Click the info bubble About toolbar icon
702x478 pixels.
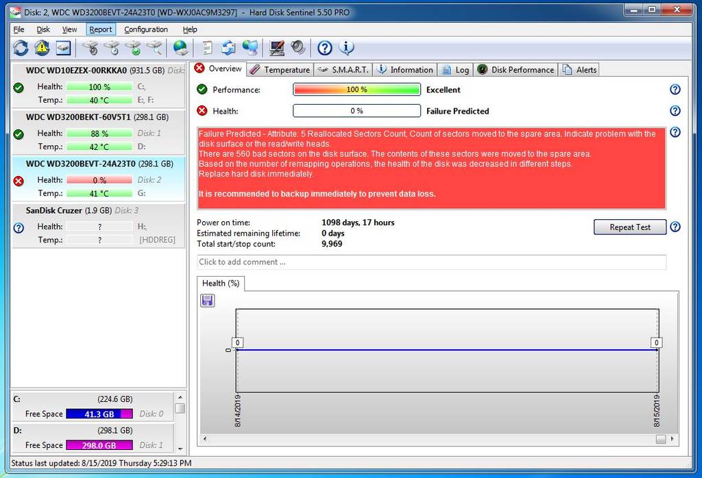click(346, 47)
